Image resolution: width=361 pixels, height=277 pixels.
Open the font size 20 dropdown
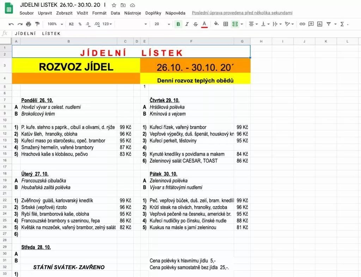(162, 24)
